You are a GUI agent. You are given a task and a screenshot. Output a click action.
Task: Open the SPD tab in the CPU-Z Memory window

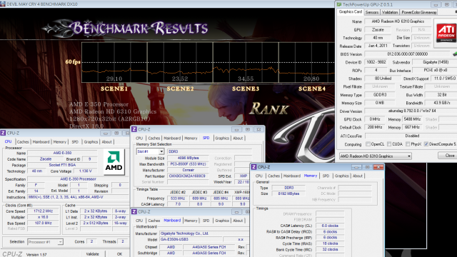click(x=326, y=176)
